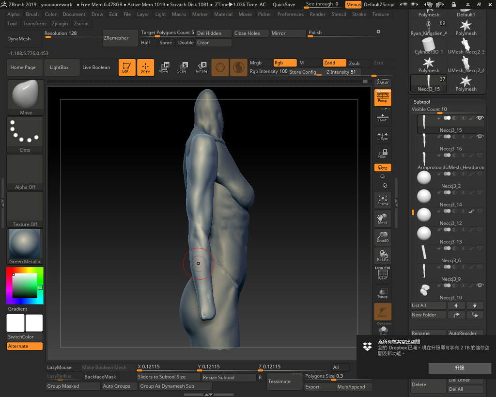
Task: Click the QuickSave button
Action: [284, 4]
